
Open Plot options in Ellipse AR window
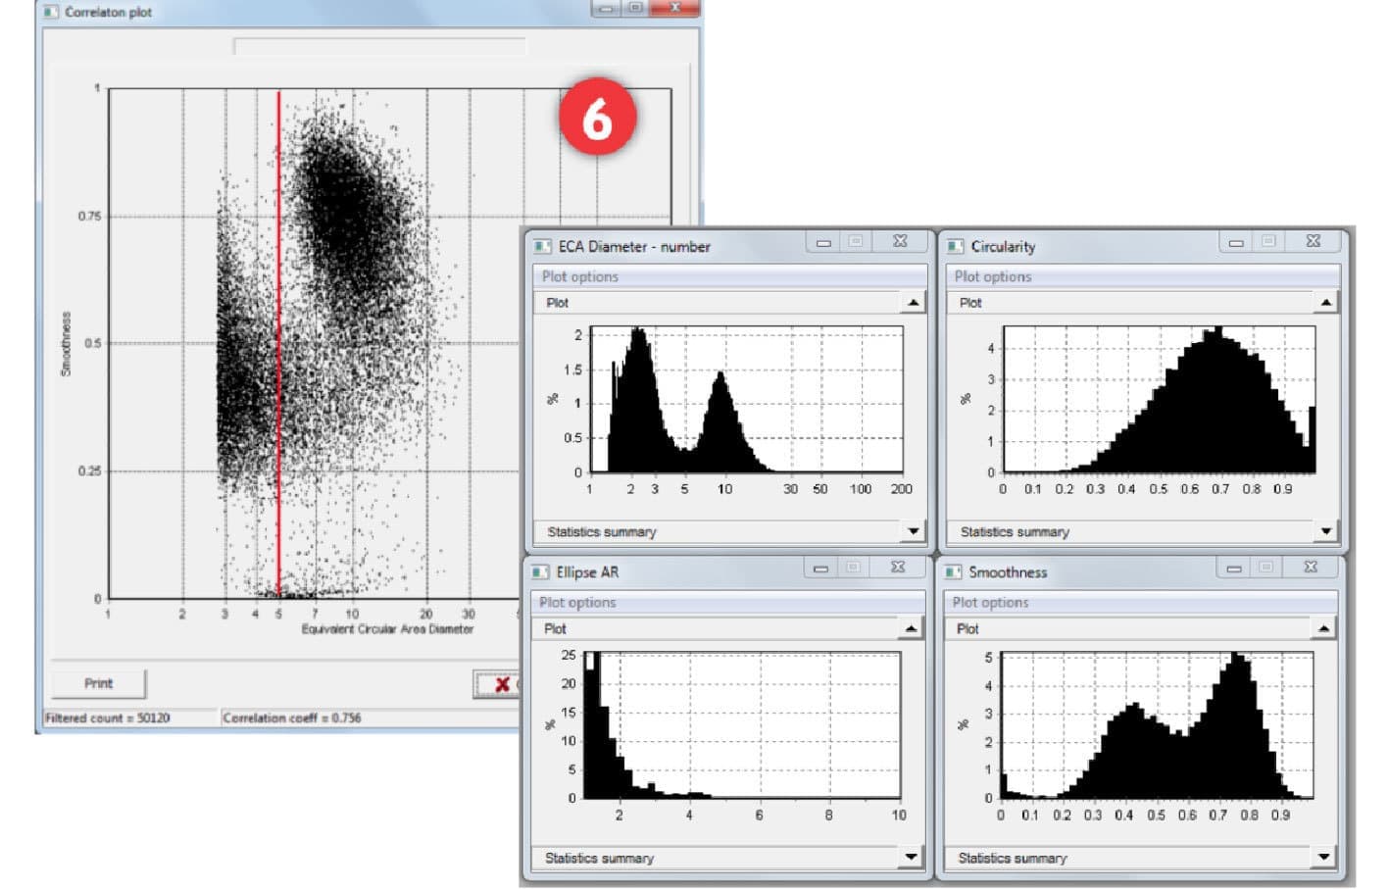[577, 602]
